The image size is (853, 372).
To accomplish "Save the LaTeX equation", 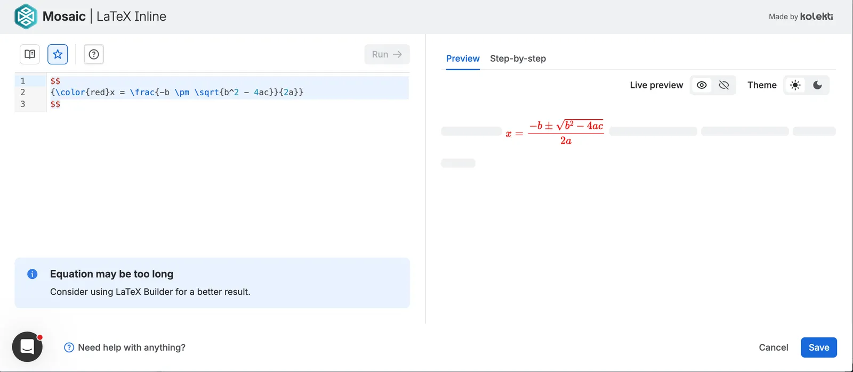I will tap(819, 348).
